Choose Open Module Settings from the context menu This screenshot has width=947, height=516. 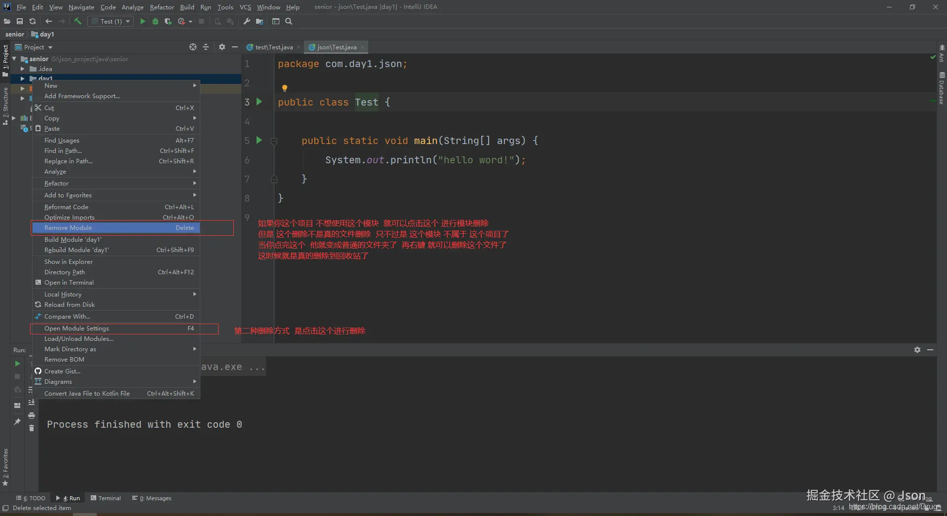click(x=76, y=329)
